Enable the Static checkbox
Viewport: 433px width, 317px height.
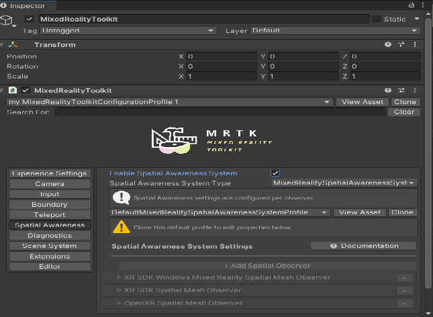coord(377,19)
